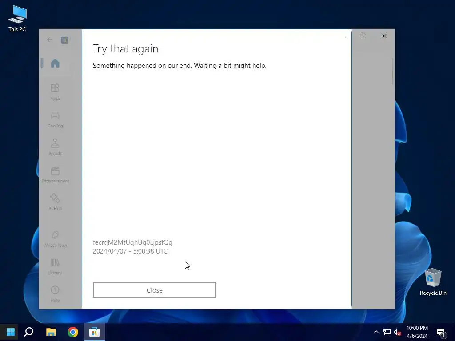
Task: Select the This PC desktop icon
Action: pos(17,19)
